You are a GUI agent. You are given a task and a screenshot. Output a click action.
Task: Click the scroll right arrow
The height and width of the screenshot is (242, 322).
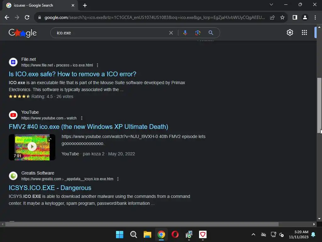click(314, 224)
